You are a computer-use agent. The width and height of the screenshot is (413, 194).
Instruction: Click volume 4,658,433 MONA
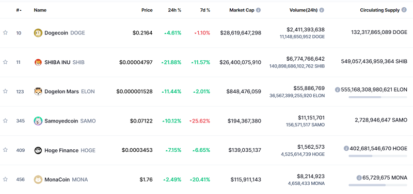point(306,184)
